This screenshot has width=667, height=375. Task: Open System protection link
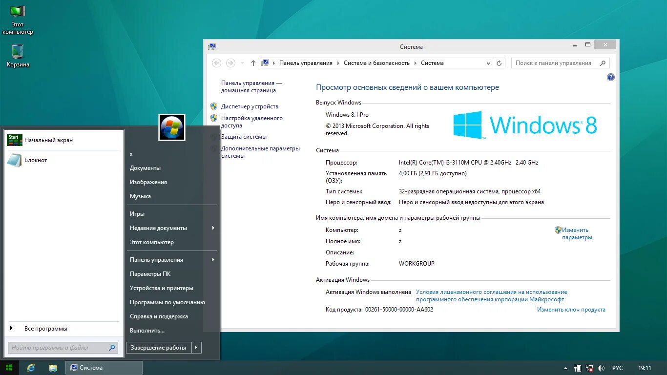244,137
